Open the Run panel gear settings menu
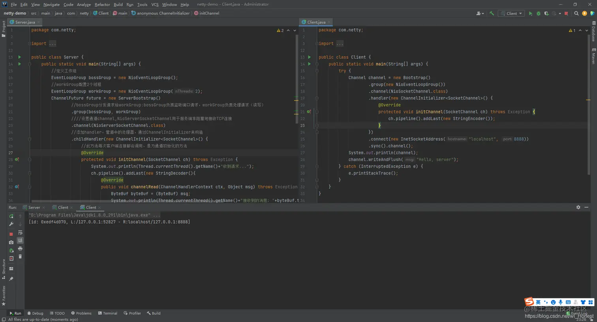The image size is (597, 322). coord(578,207)
